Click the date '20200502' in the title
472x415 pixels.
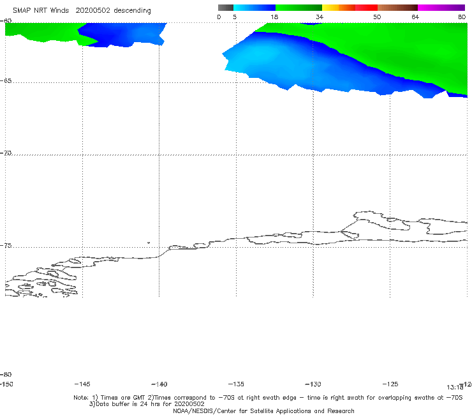[92, 10]
